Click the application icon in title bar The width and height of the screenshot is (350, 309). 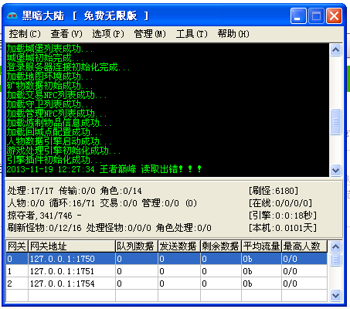[x=12, y=16]
